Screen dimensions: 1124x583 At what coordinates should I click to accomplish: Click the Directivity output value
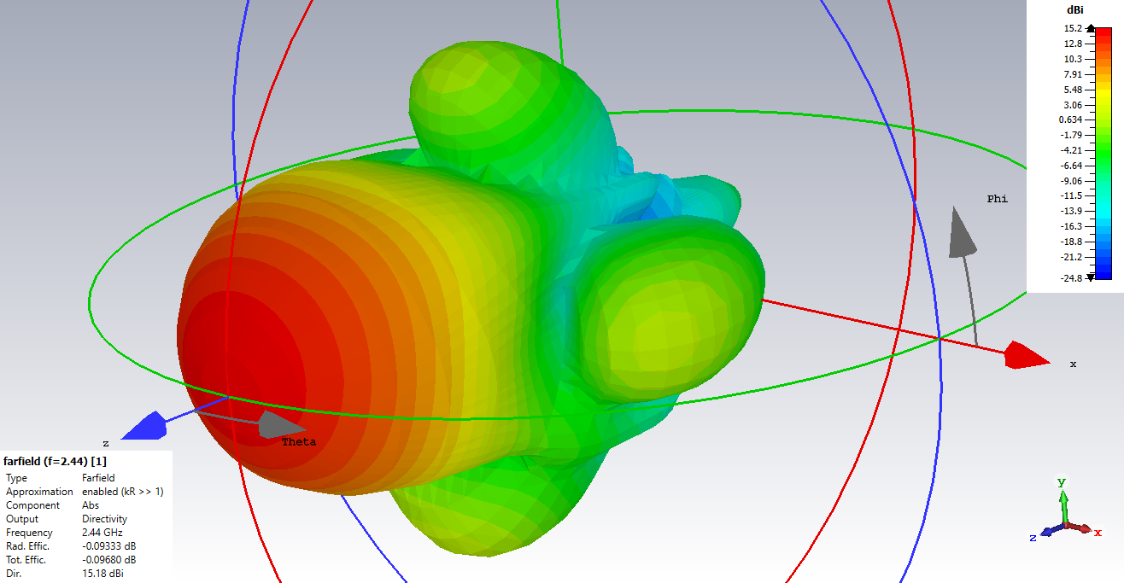[104, 519]
